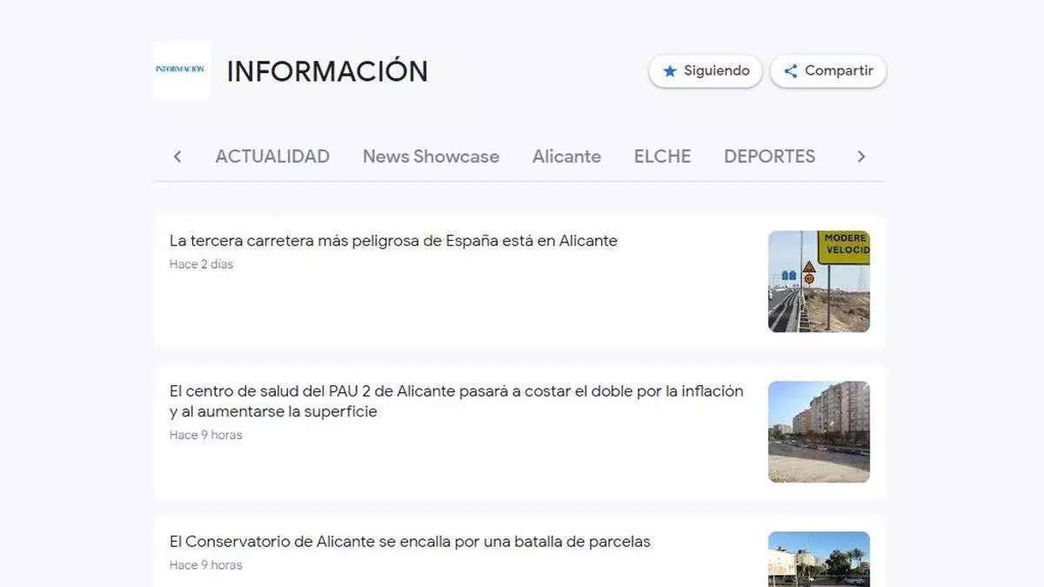The image size is (1044, 587).
Task: Click the 'Hace 9 horas' under PAU 2 article
Action: [206, 435]
